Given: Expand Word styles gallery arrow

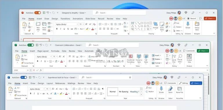Looking at the screenshot, I should pyautogui.click(x=141, y=95).
